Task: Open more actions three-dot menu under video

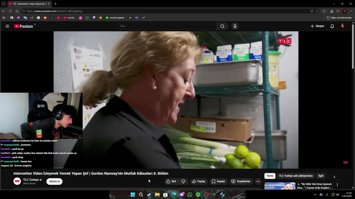Action: [x=258, y=182]
